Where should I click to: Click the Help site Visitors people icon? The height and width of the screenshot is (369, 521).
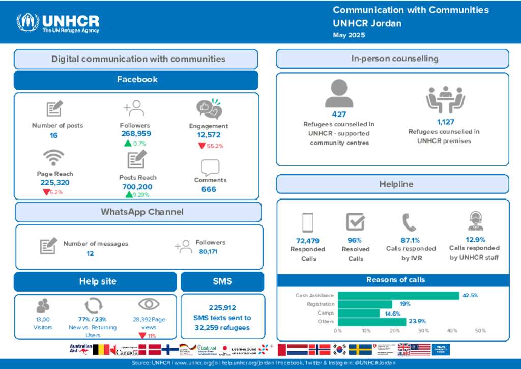click(x=43, y=305)
